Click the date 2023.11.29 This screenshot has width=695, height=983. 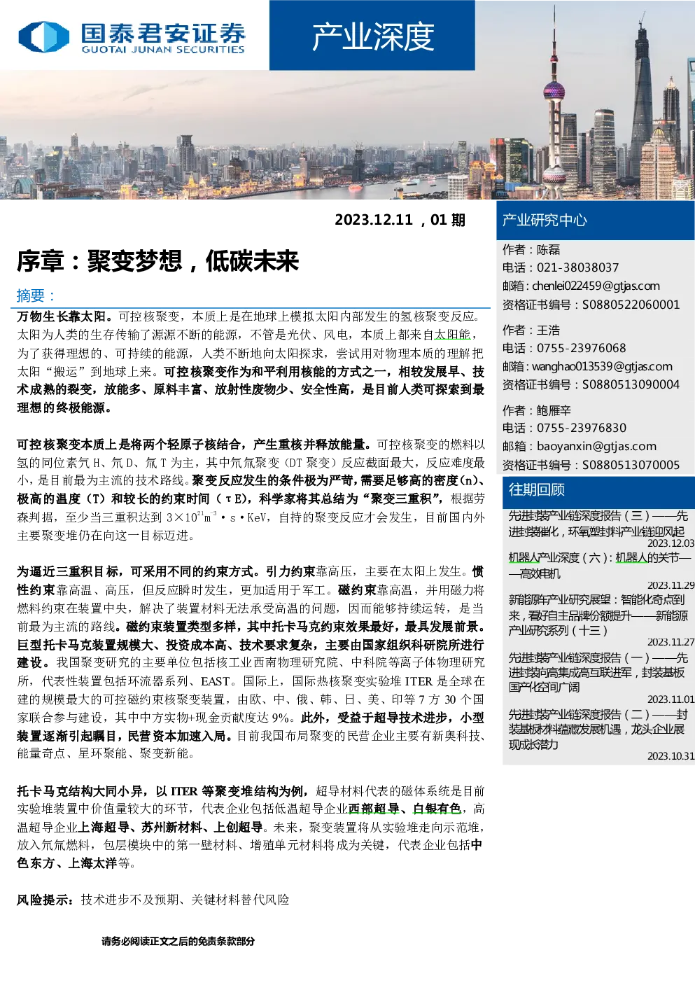tap(671, 585)
